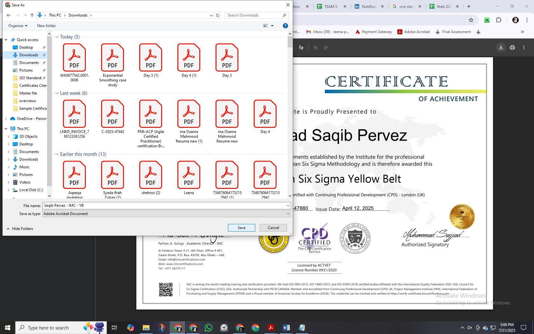Open Adobe Acrobat from the taskbar
The width and height of the screenshot is (534, 334).
[x=270, y=328]
